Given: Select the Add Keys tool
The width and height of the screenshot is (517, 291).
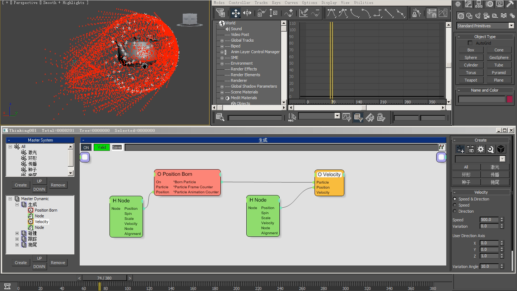Looking at the screenshot, I should (289, 13).
